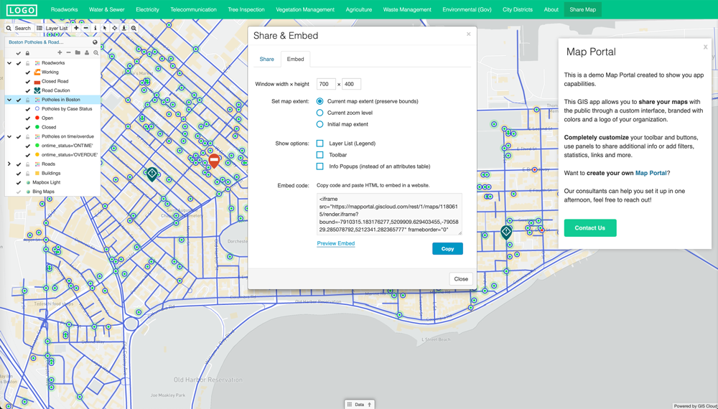Click the red Open status swatch
Screen dimensions: 718x409
point(37,118)
